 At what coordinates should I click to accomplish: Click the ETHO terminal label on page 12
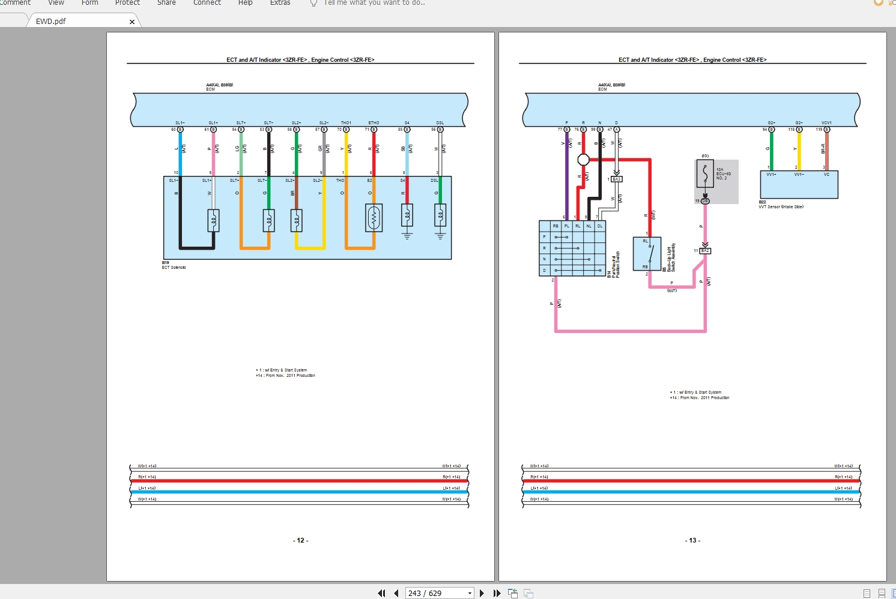pyautogui.click(x=374, y=123)
